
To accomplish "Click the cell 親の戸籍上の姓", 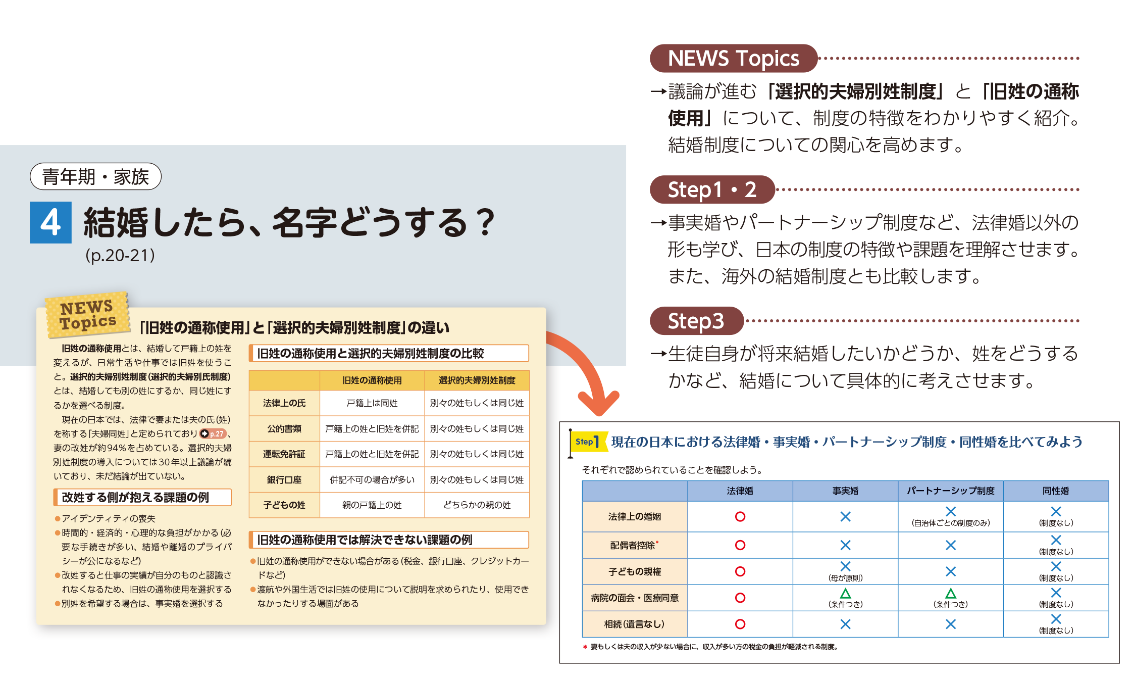I will click(372, 505).
